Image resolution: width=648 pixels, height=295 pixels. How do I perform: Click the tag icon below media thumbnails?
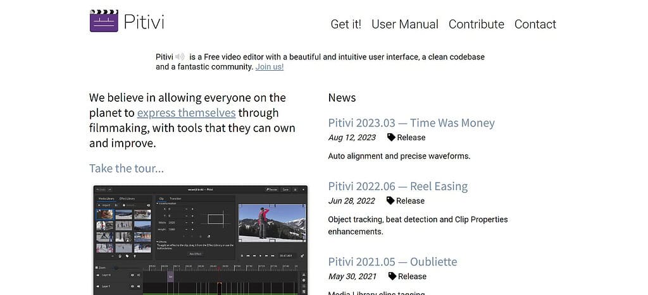(x=127, y=256)
